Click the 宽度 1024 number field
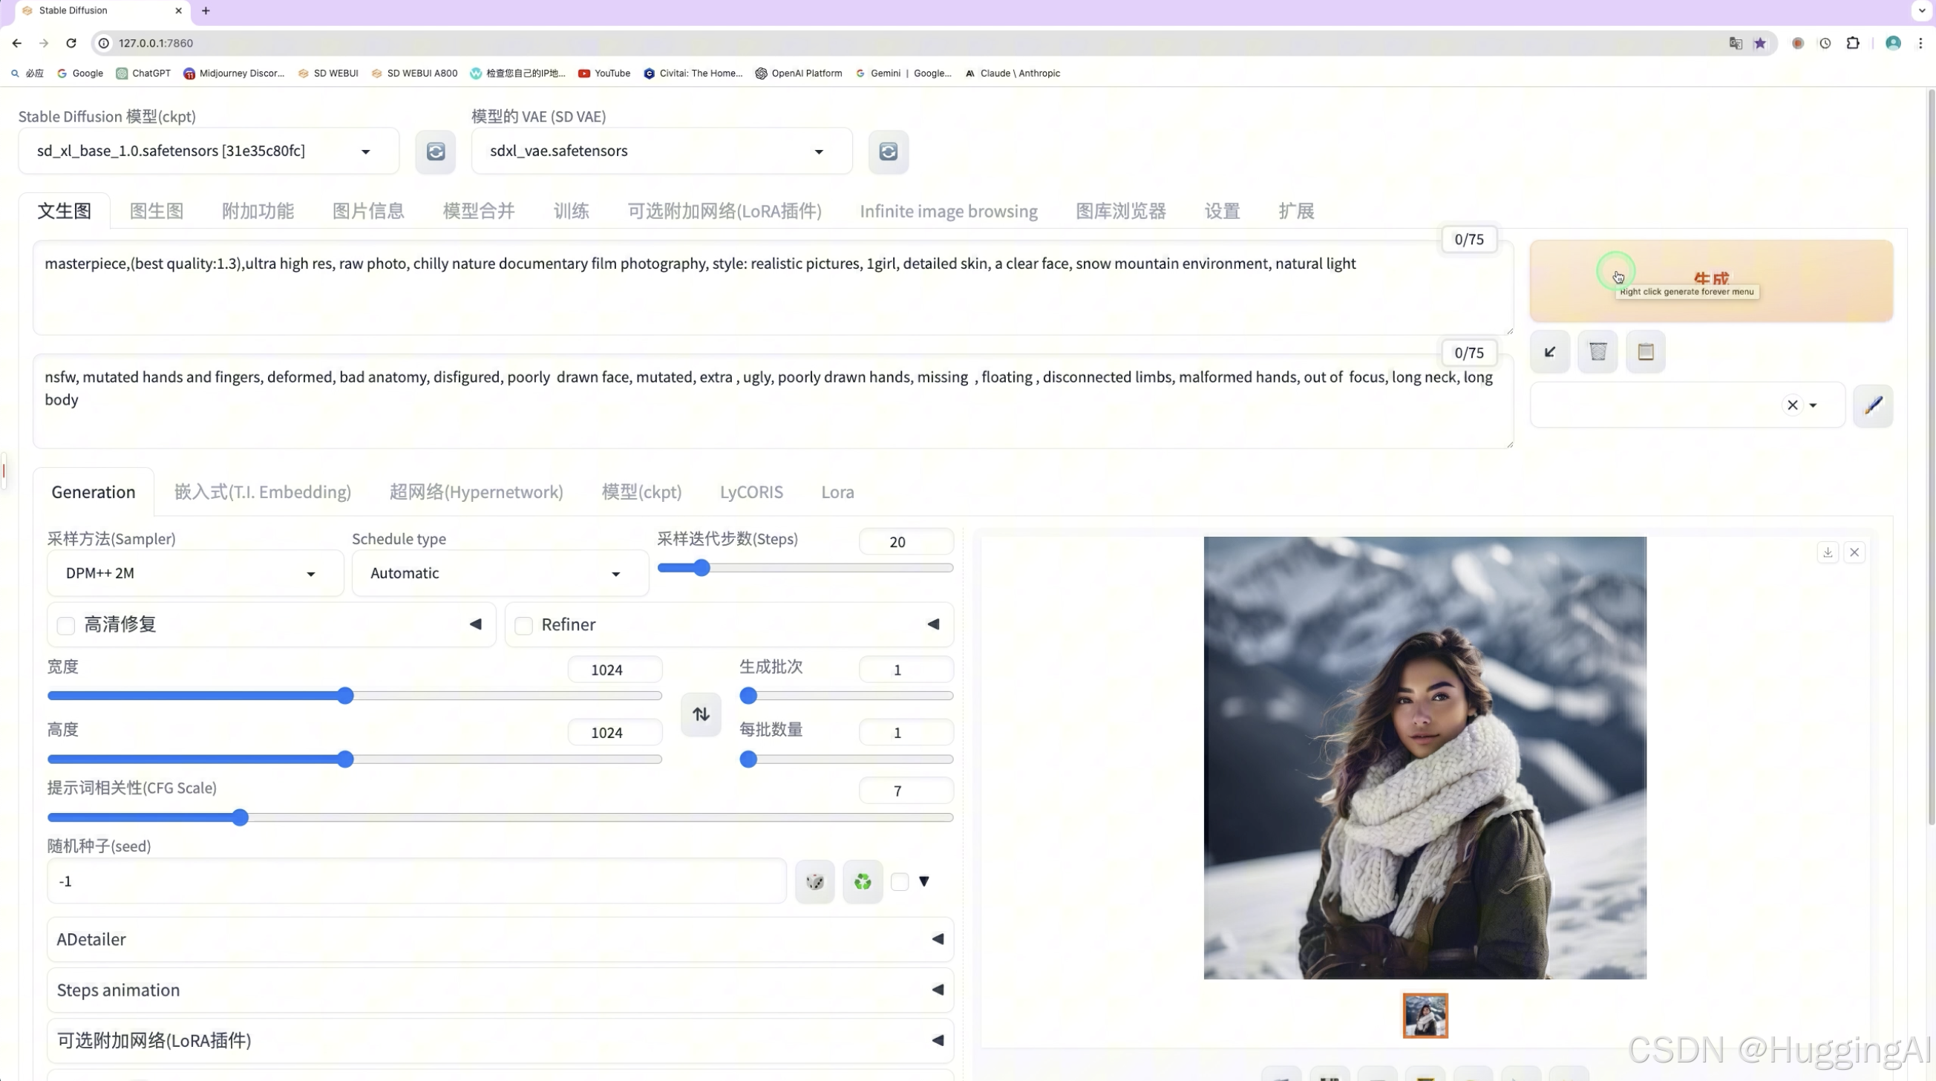This screenshot has width=1936, height=1081. (x=615, y=670)
